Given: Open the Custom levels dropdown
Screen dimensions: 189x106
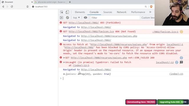Looking at the screenshot, I should pos(148,18).
